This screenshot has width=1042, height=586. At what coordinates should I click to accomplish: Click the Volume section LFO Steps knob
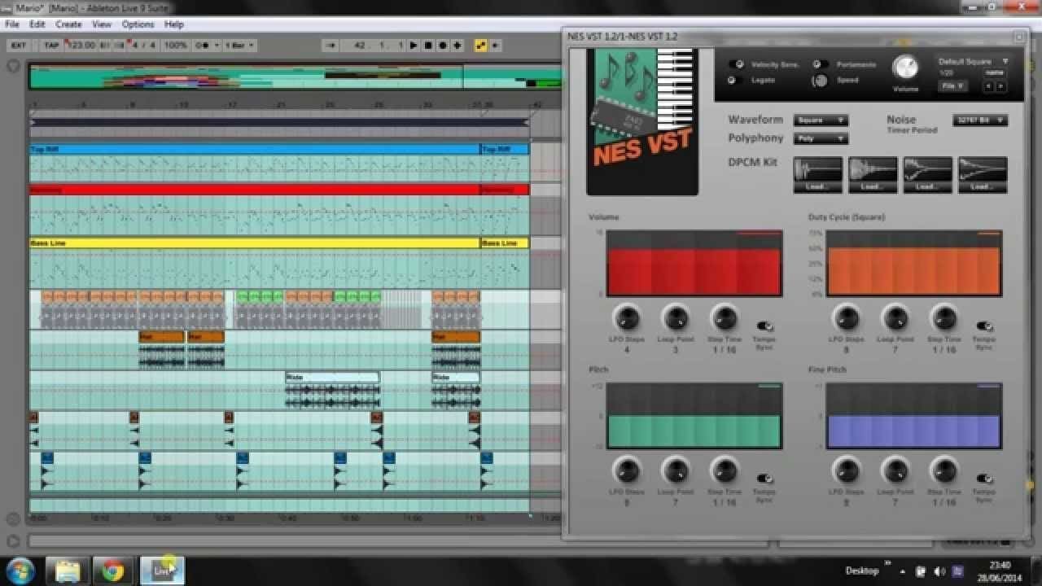tap(627, 317)
